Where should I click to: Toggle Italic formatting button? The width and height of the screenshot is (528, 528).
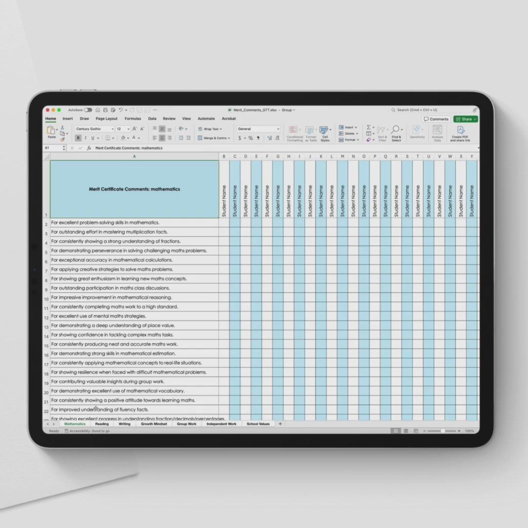[85, 138]
